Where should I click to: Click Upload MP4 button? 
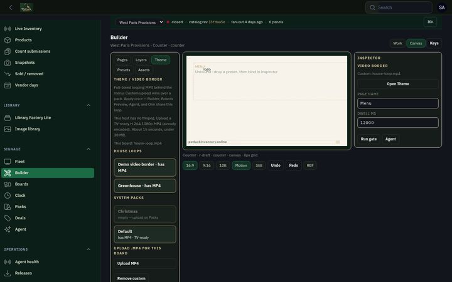click(x=145, y=263)
